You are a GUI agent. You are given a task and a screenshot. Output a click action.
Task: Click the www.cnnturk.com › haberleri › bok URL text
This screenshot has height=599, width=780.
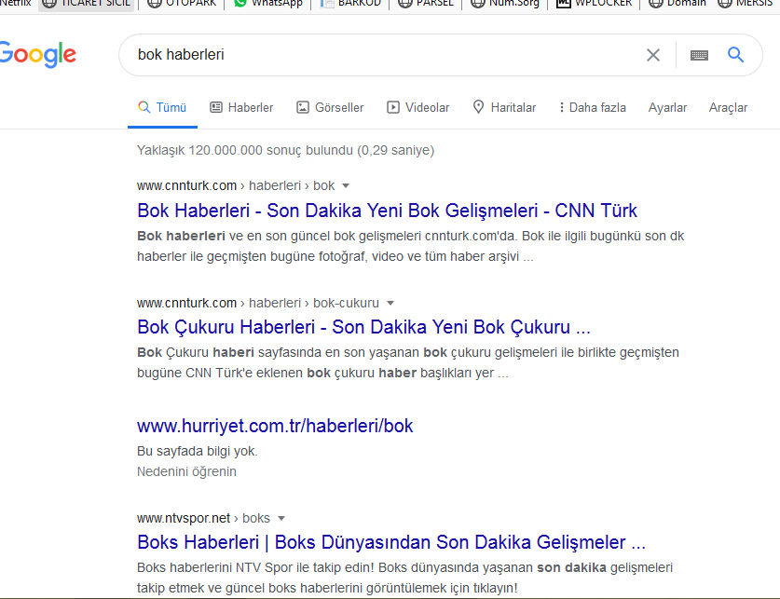(236, 186)
